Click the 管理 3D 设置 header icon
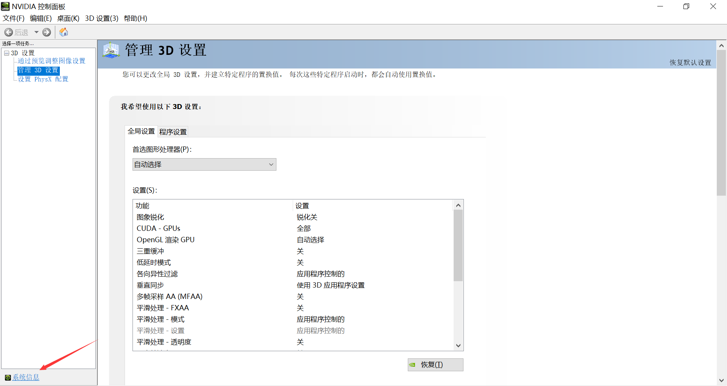 [111, 50]
